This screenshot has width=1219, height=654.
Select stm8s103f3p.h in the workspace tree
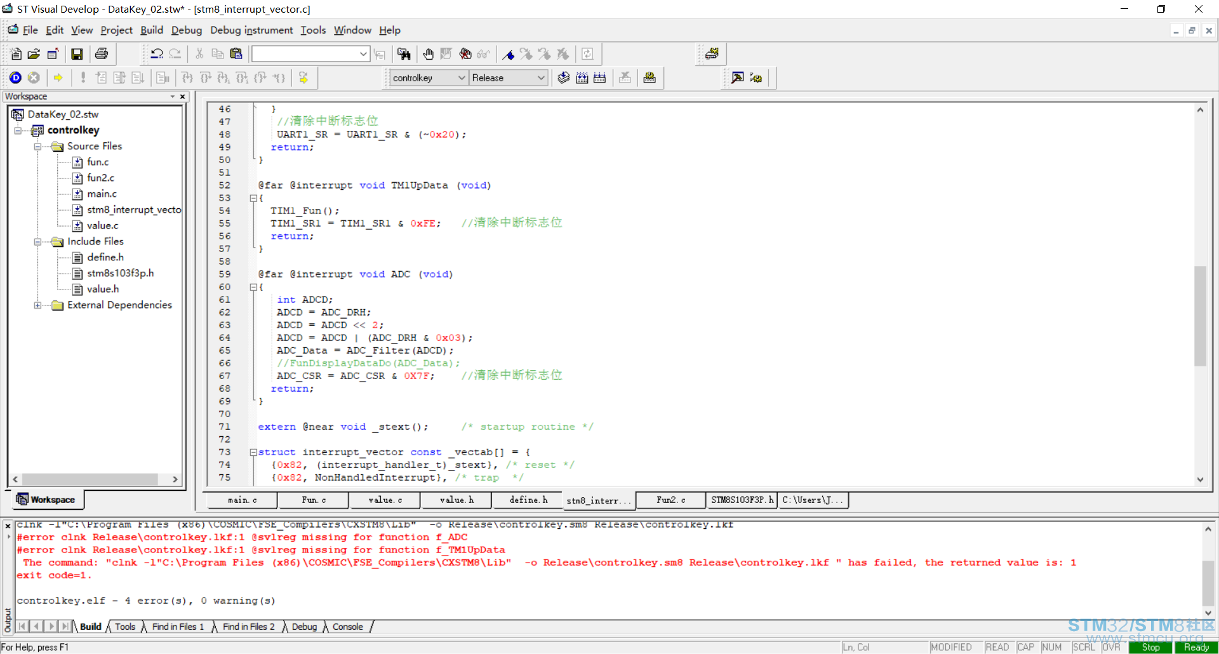121,273
